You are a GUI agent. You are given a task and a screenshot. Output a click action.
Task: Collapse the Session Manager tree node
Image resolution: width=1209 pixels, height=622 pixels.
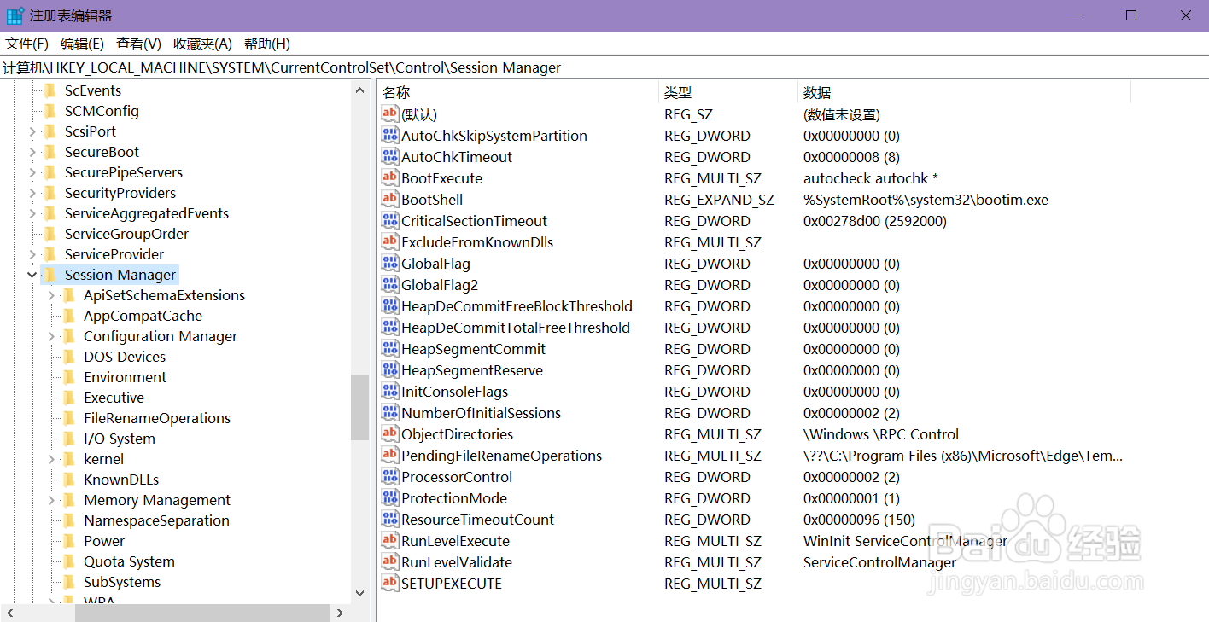click(x=32, y=275)
